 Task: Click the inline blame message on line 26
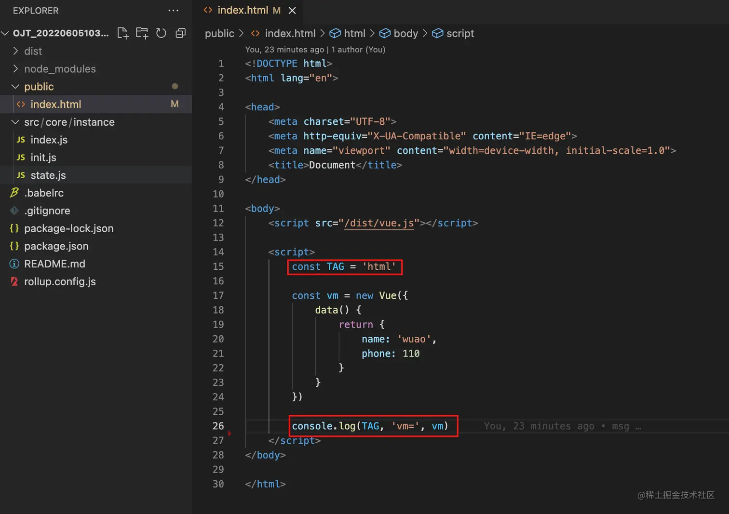pyautogui.click(x=562, y=426)
